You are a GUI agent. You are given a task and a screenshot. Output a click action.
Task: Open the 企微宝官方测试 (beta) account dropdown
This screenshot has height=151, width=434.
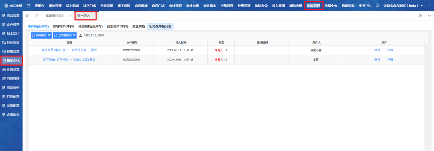pyautogui.click(x=403, y=6)
